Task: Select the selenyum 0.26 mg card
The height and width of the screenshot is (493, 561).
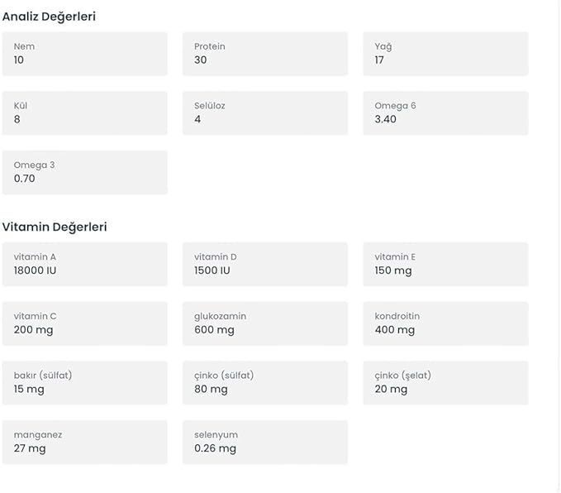Action: (x=264, y=442)
